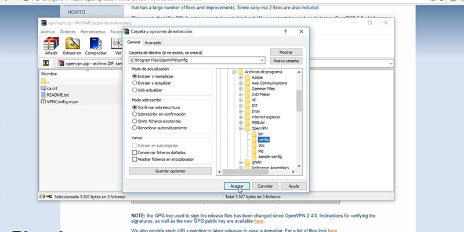Click the Cancelar button
Viewport: 464px width, 232px height.
click(265, 186)
